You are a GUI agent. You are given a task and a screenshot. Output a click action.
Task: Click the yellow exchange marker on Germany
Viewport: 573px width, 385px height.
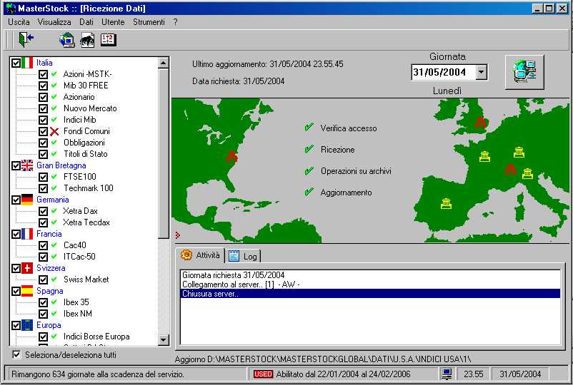[x=519, y=153]
